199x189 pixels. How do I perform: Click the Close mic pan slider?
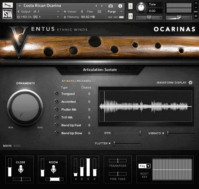pyautogui.click(x=22, y=179)
